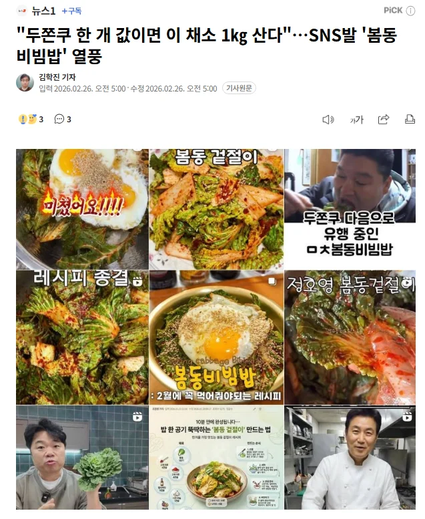The width and height of the screenshot is (425, 519).
Task: Share the article using share icon
Action: tap(384, 119)
